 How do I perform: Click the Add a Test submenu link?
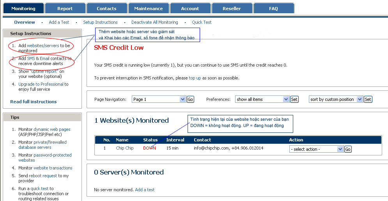(x=59, y=22)
